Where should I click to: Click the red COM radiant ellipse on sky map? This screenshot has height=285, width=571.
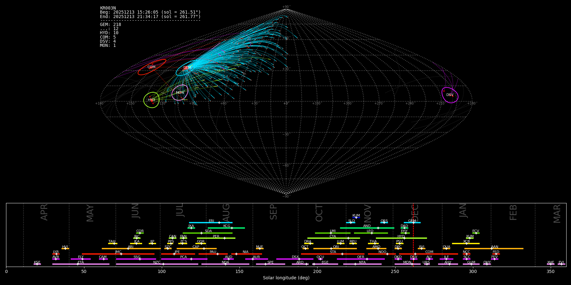(152, 67)
